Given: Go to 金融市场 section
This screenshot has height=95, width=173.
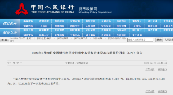Looking at the screenshot, I should click(x=106, y=21).
